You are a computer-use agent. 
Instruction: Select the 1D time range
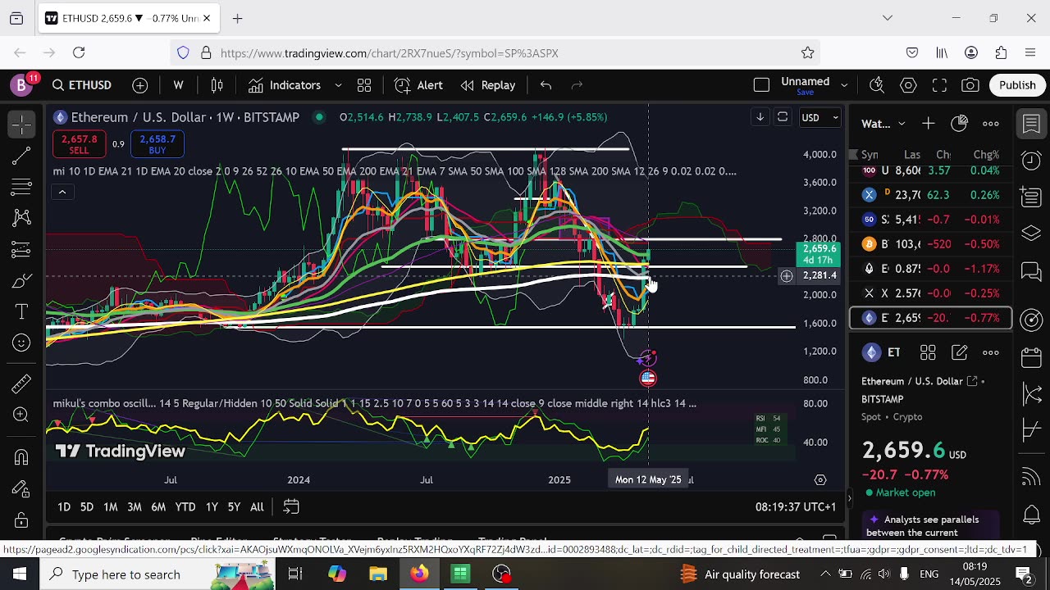64,507
